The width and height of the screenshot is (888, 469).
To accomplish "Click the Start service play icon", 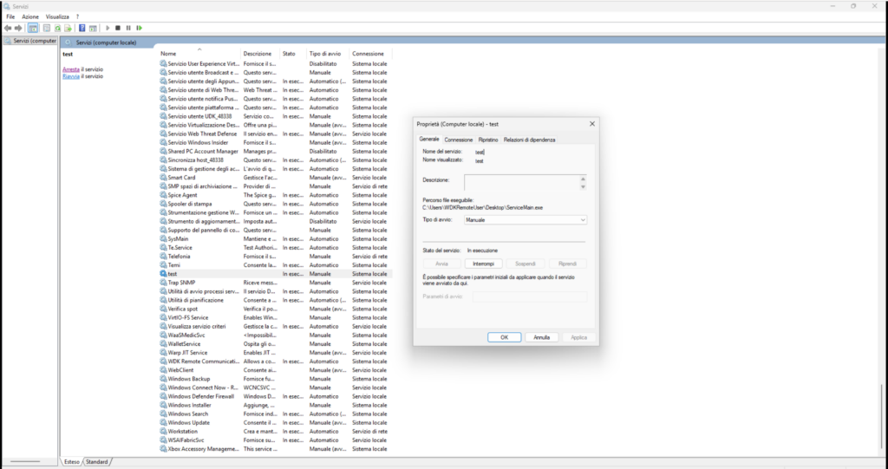I will click(x=108, y=28).
